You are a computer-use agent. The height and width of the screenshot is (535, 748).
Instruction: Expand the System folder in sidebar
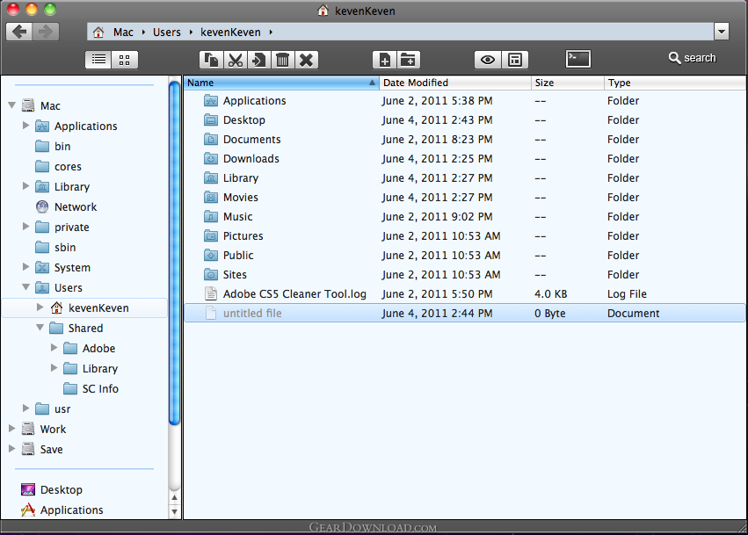point(25,267)
